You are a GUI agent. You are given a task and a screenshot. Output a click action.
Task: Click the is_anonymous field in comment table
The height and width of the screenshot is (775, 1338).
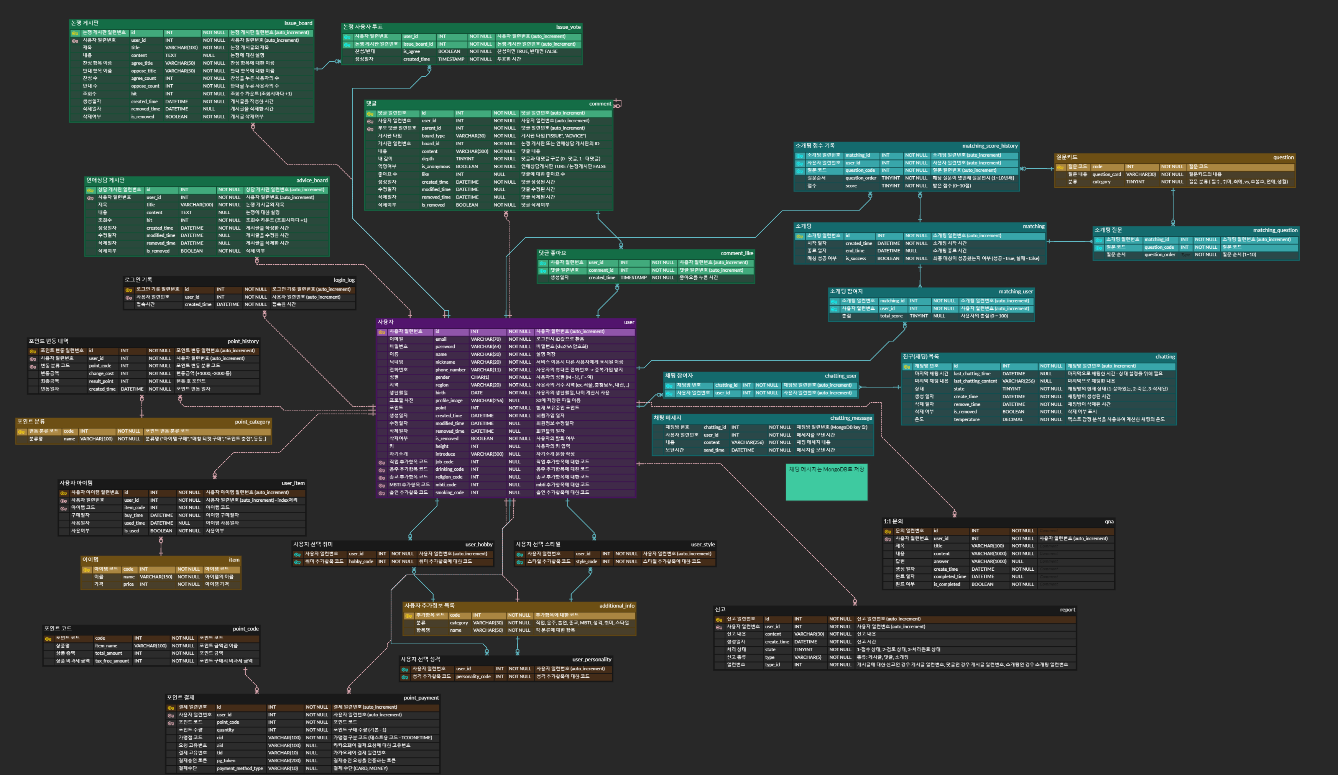(436, 167)
